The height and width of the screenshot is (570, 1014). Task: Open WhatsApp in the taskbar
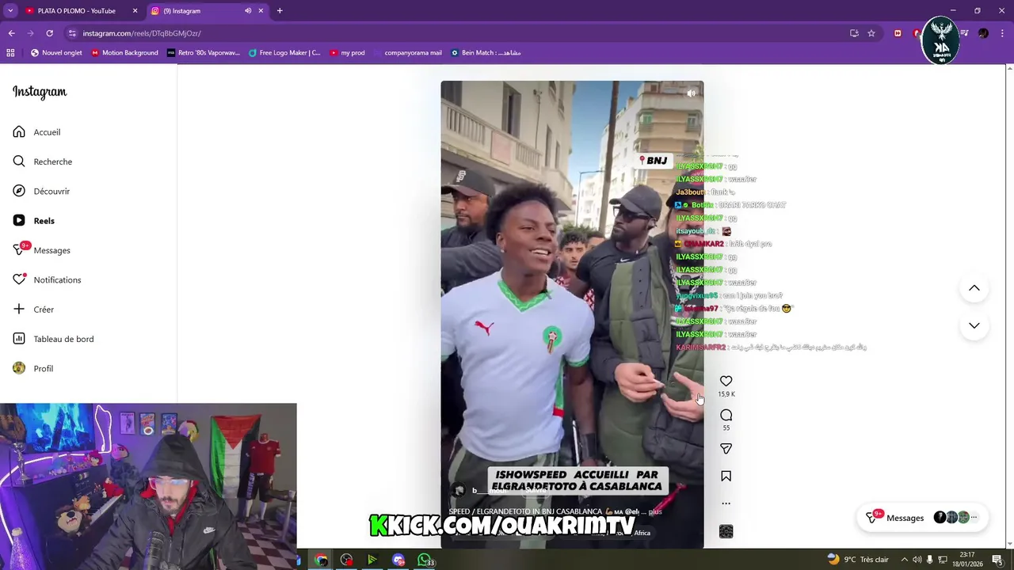[x=425, y=560]
